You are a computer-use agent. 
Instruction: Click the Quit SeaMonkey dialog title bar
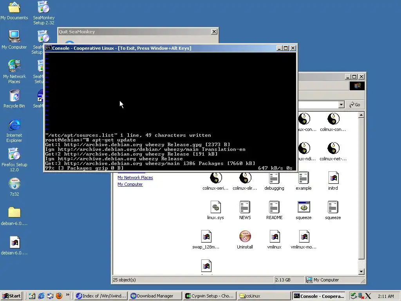[x=138, y=32]
